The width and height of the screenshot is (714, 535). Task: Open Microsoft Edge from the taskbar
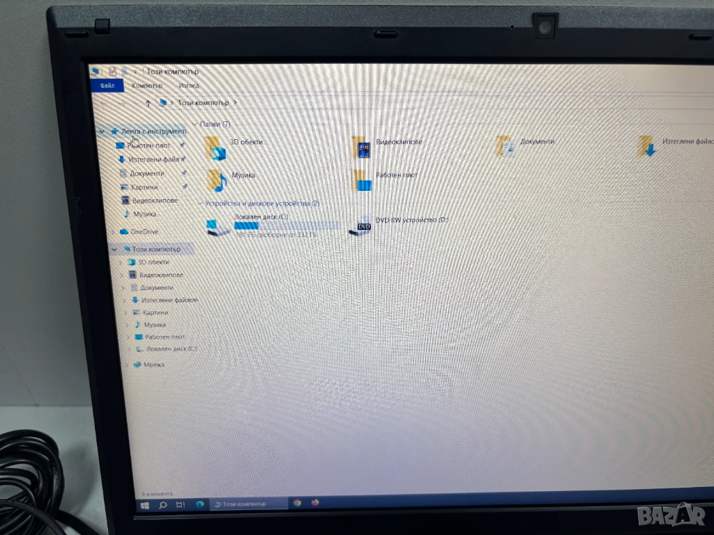tap(200, 504)
